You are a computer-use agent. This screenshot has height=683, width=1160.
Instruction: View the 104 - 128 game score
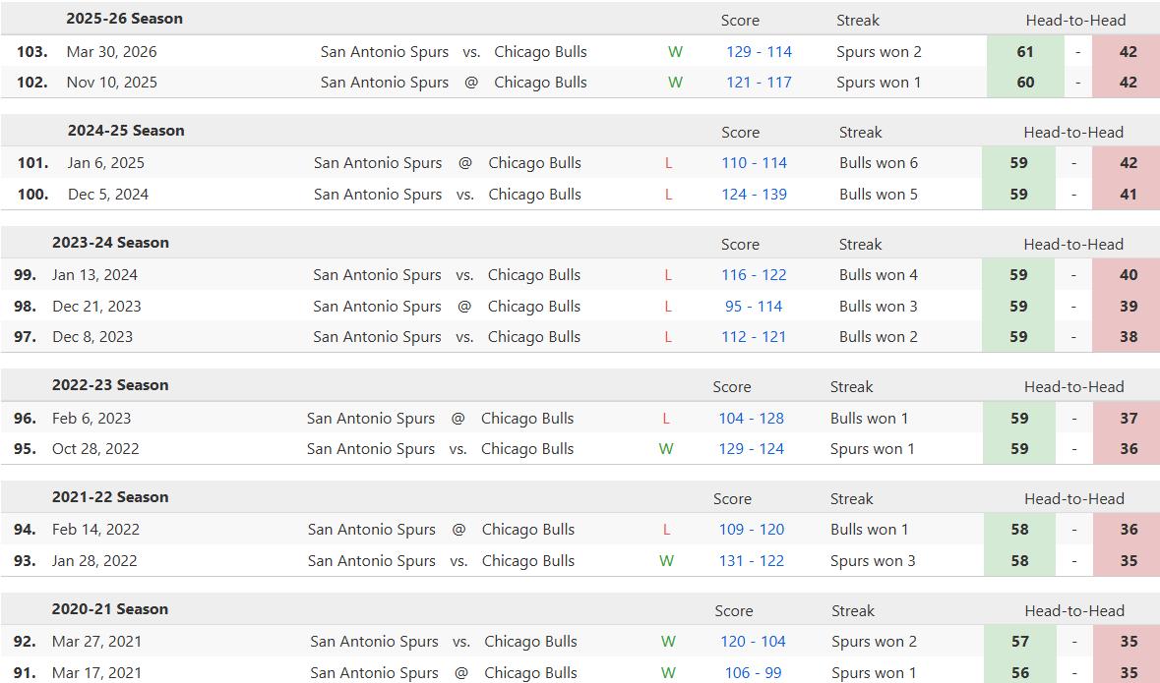pyautogui.click(x=751, y=419)
